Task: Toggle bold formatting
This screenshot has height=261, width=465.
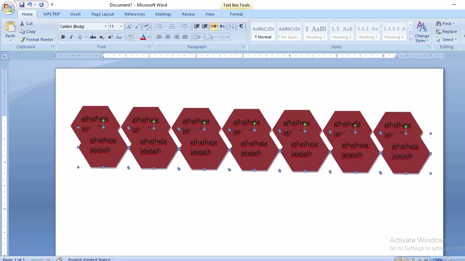Action: [x=63, y=37]
